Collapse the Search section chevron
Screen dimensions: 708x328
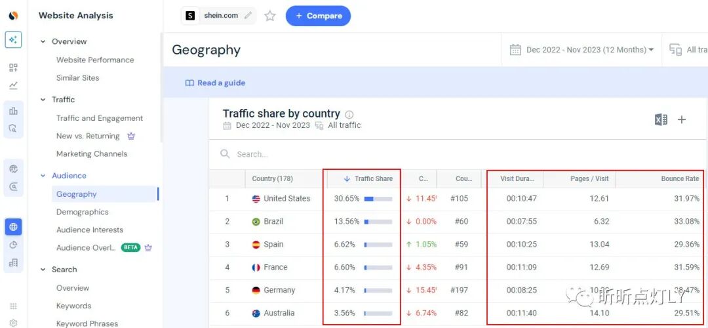(43, 270)
